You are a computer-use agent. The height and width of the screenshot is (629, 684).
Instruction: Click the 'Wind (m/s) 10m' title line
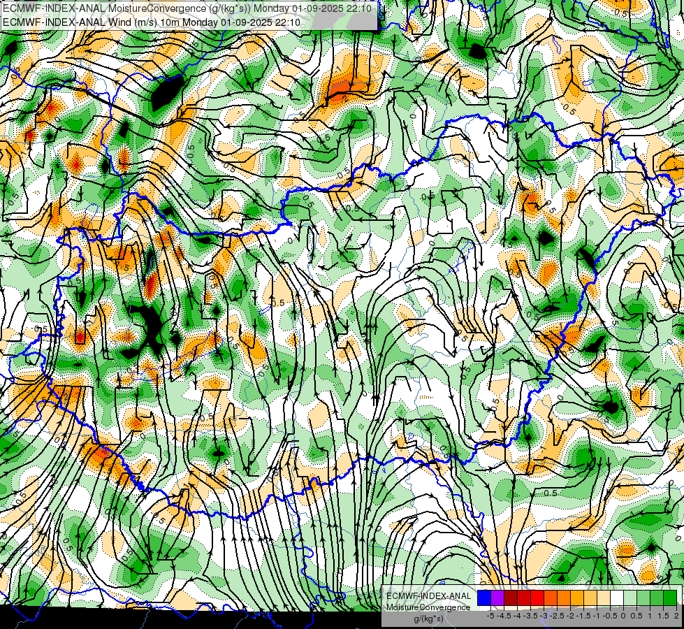point(152,22)
